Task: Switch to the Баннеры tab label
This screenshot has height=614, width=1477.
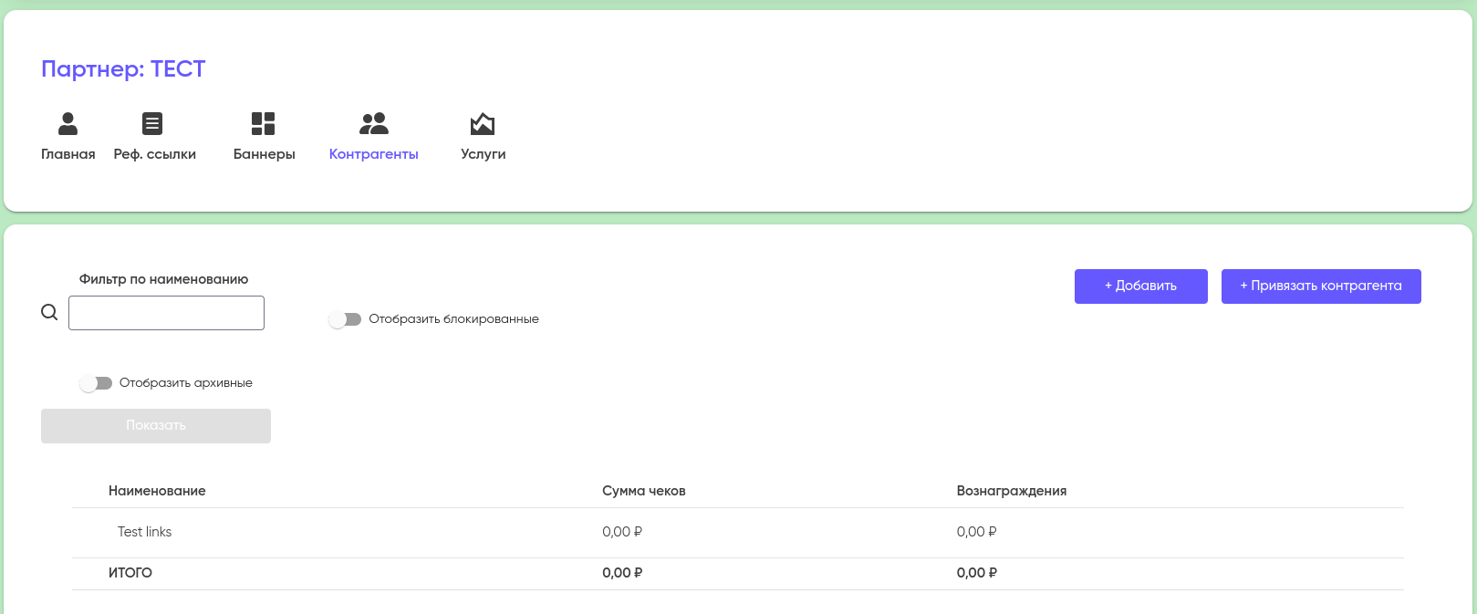Action: click(265, 154)
